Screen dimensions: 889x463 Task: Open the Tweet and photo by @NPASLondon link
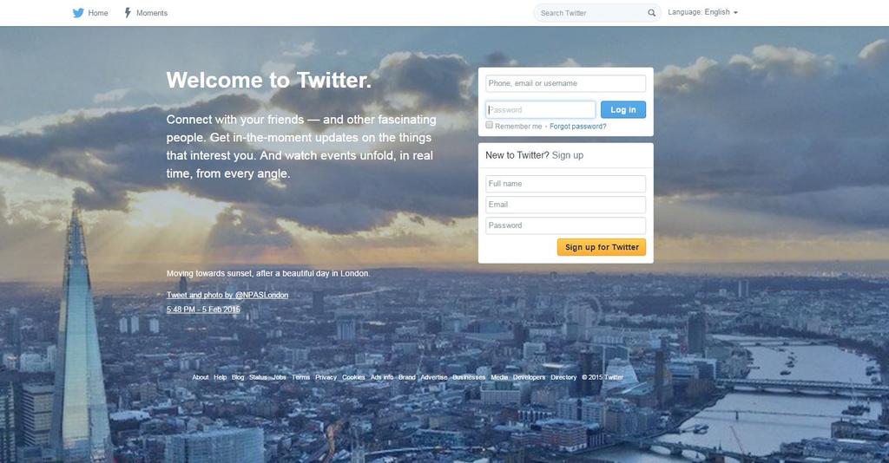pyautogui.click(x=227, y=295)
